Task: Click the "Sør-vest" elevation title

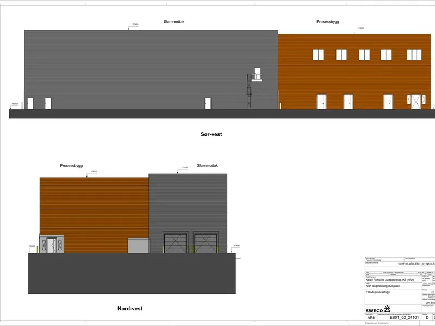Action: (211, 134)
